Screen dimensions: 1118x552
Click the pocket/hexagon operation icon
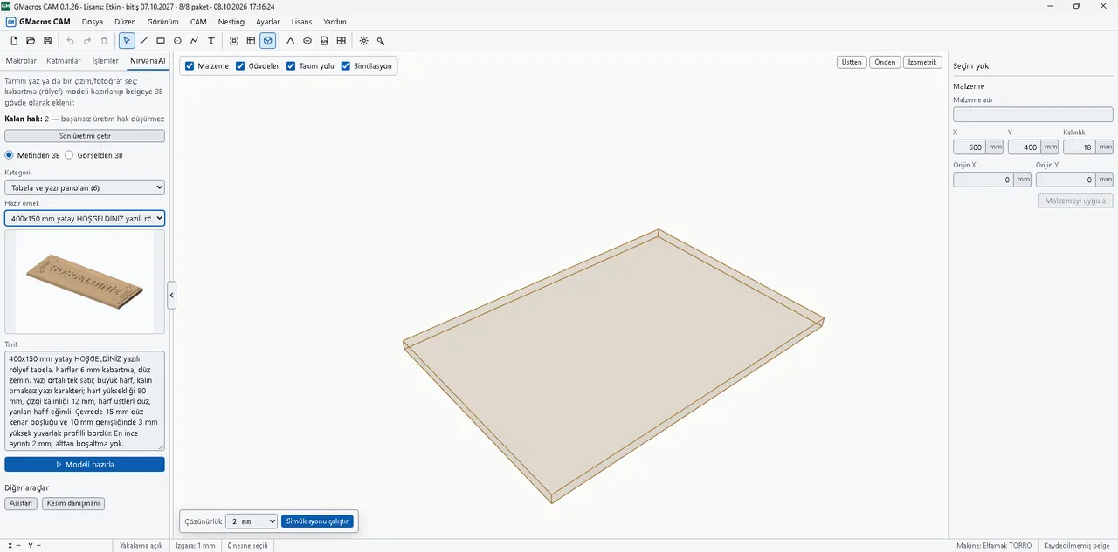point(307,41)
